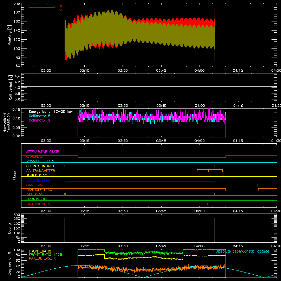
Task: Select the ECLIPSE_FLAG label
Action: pos(38,180)
